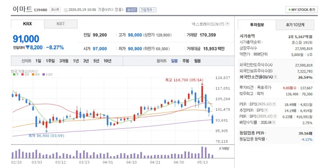
Task: Click the 39.56배 sector PER value
Action: coord(305,133)
